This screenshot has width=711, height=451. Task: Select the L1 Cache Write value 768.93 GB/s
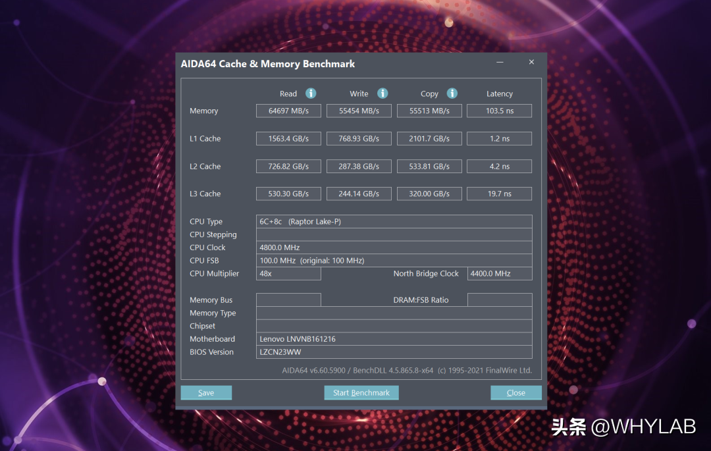(x=359, y=139)
